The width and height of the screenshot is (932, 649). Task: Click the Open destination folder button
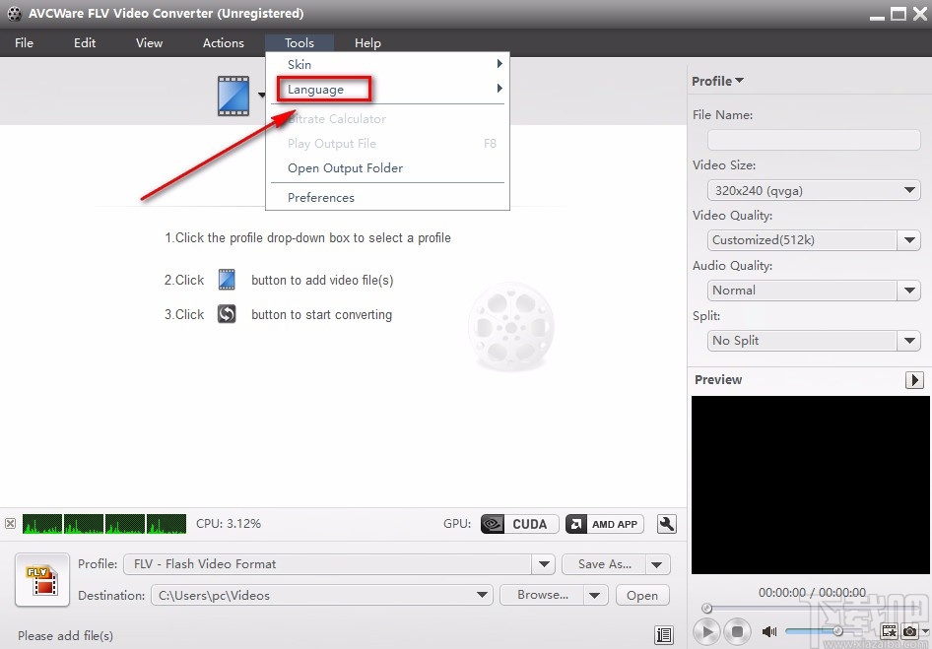[642, 595]
